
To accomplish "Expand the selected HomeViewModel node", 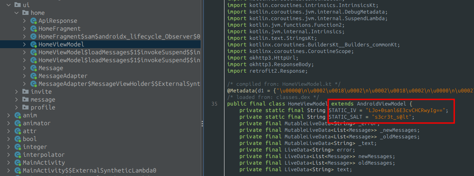I will click(24, 44).
